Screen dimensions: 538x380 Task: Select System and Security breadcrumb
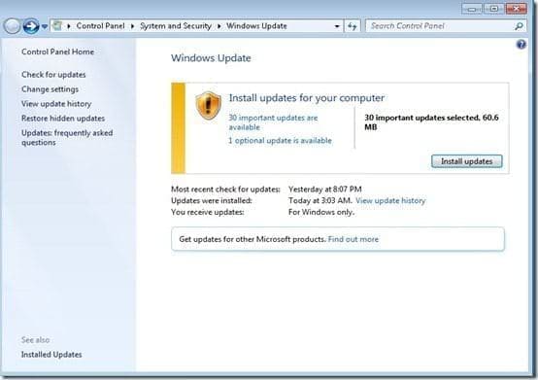coord(176,26)
